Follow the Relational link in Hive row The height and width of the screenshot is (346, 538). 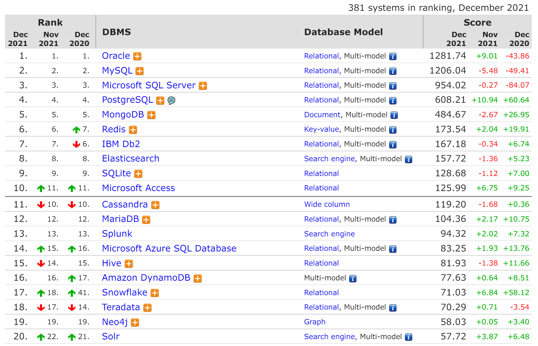pos(321,263)
